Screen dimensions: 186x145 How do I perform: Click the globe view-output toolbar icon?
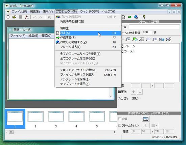136,17
